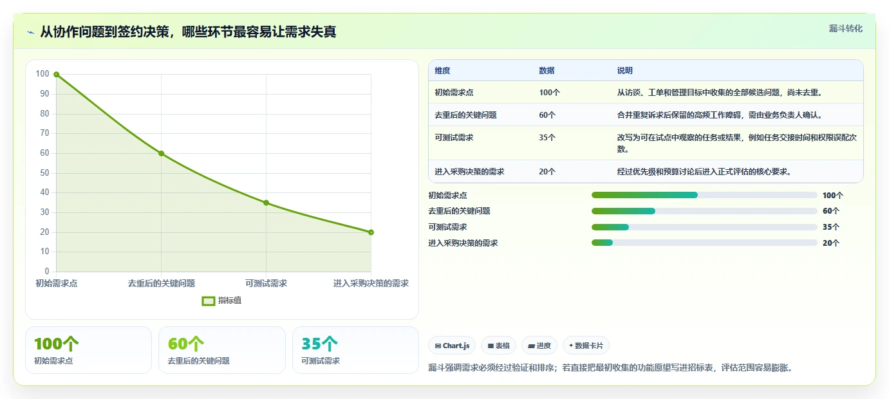This screenshot has height=399, width=889.
Task: Click the 漏斗转化 tag in the header
Action: pyautogui.click(x=845, y=28)
